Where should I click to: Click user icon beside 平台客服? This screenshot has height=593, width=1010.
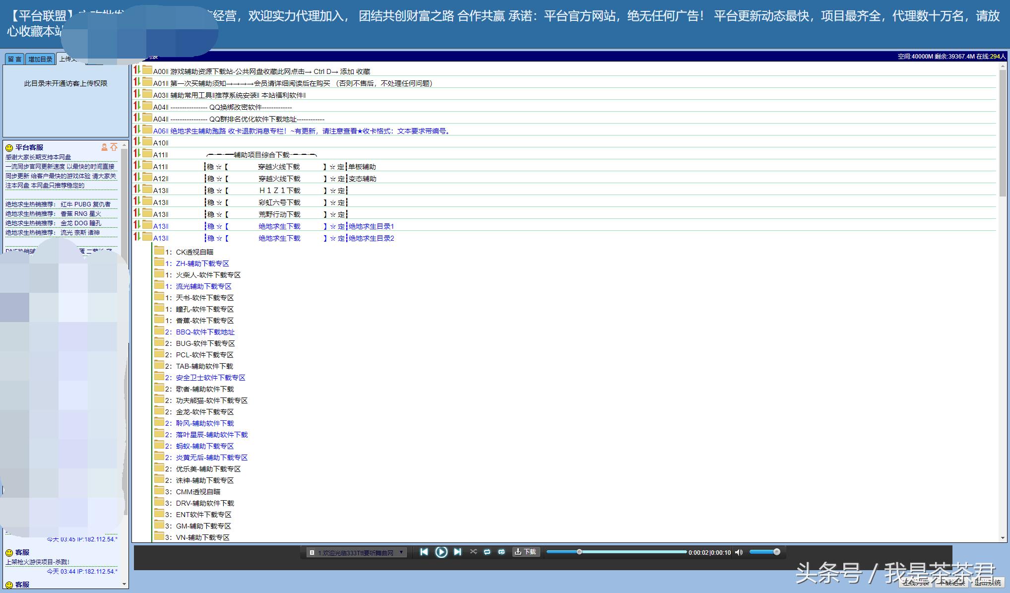pos(104,147)
